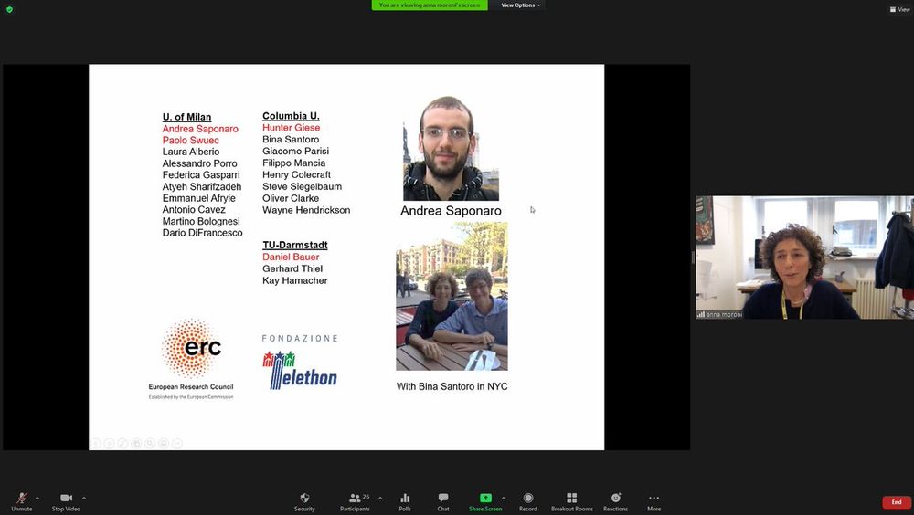Click the green encryption shield icon
Image resolution: width=914 pixels, height=515 pixels.
point(9,9)
